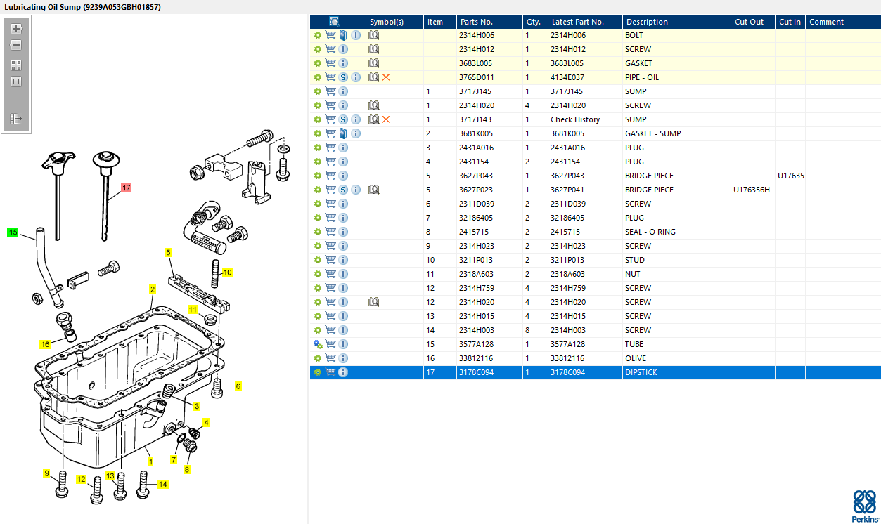Image resolution: width=881 pixels, height=524 pixels.
Task: Click part number 3577A128 in Parts No. column
Action: click(x=477, y=344)
